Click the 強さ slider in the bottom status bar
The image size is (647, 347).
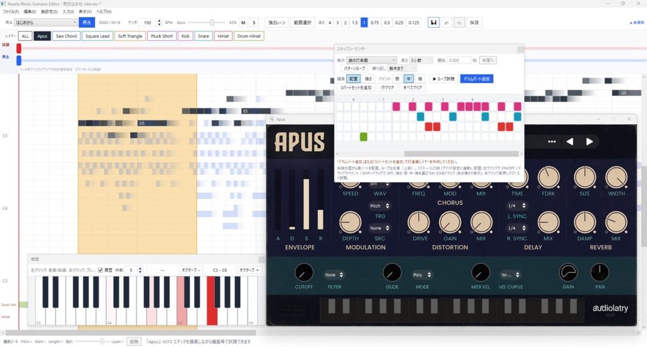[x=90, y=342]
